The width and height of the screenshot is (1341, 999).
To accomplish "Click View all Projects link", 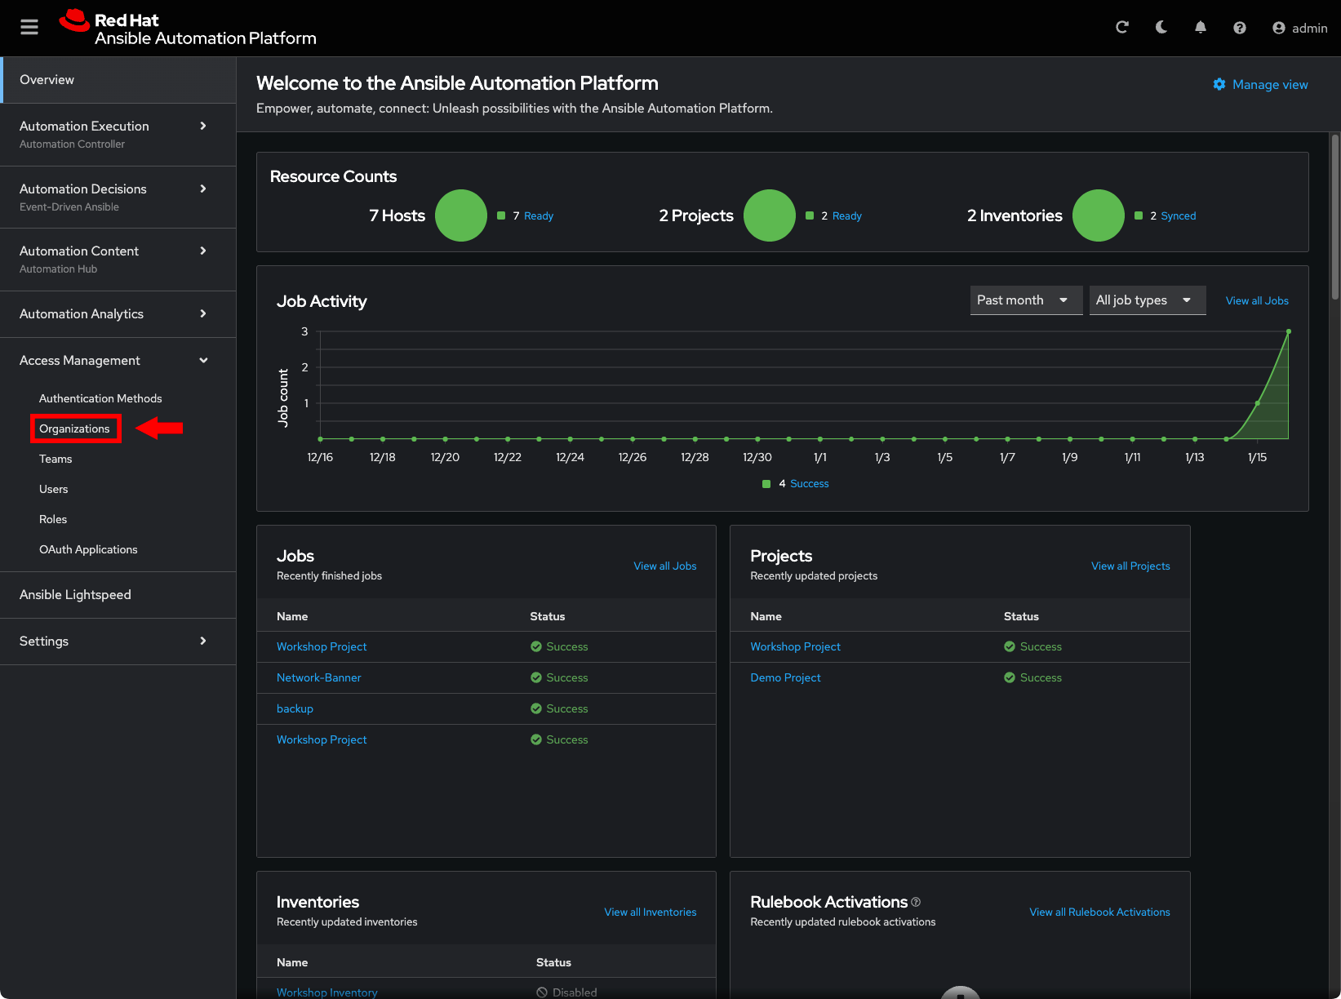I will click(1130, 566).
